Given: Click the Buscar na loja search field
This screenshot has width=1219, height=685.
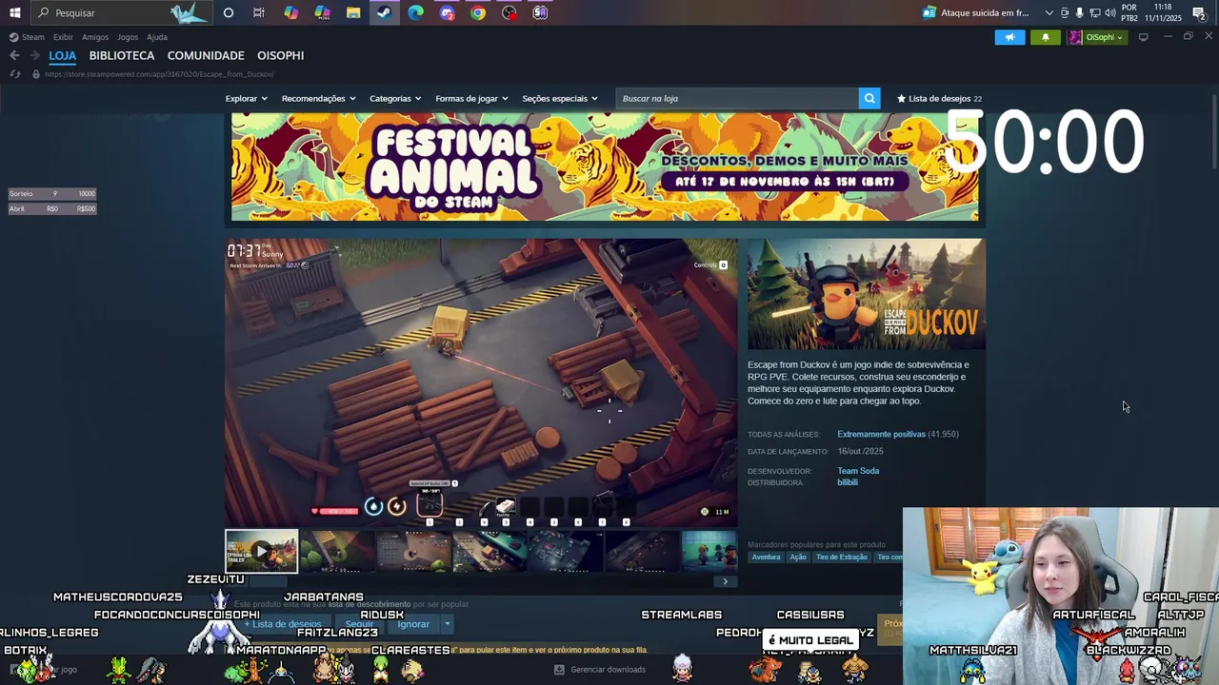Looking at the screenshot, I should [x=736, y=98].
